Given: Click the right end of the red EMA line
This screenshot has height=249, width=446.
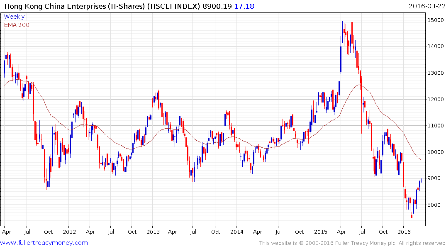Looking at the screenshot, I should [421, 160].
